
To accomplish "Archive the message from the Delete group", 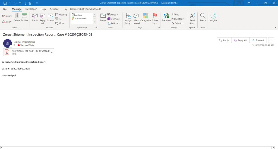I will click(x=24, y=17).
